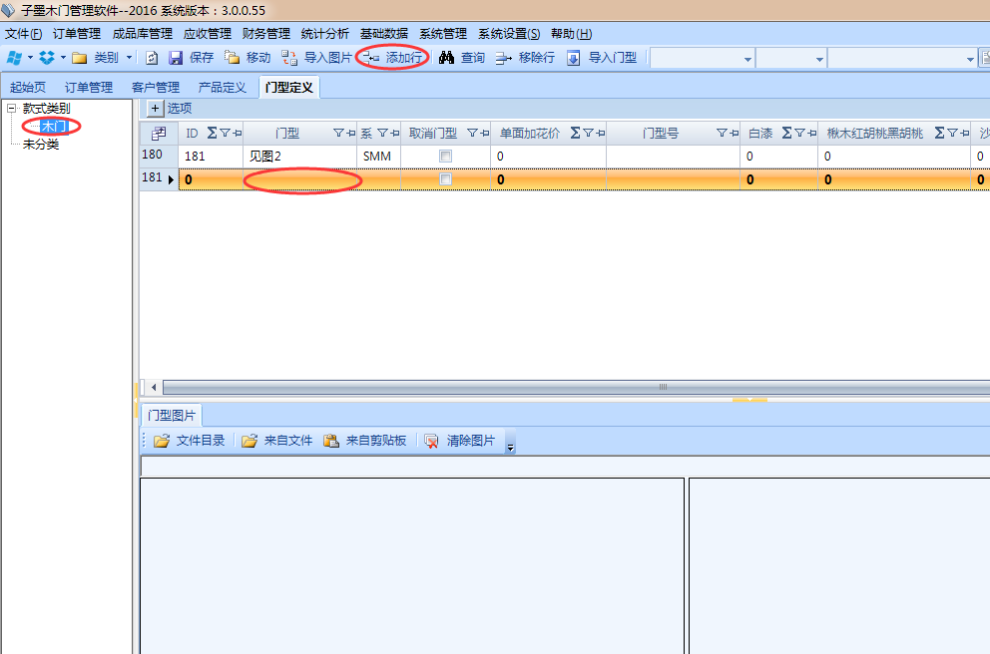
Task: Click the 导入门型 import door type icon
Action: point(574,58)
